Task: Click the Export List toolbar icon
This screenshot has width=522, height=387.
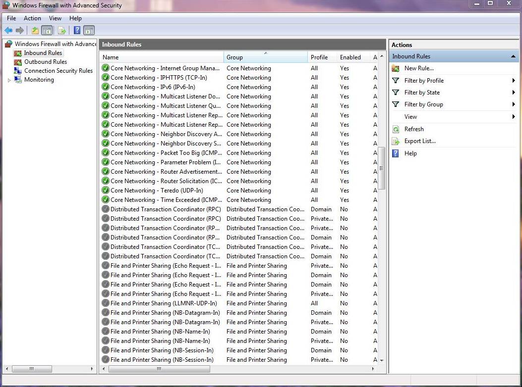Action: [x=62, y=31]
